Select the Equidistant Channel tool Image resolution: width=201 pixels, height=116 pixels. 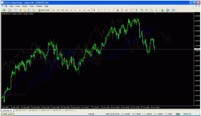[x=117, y=10]
